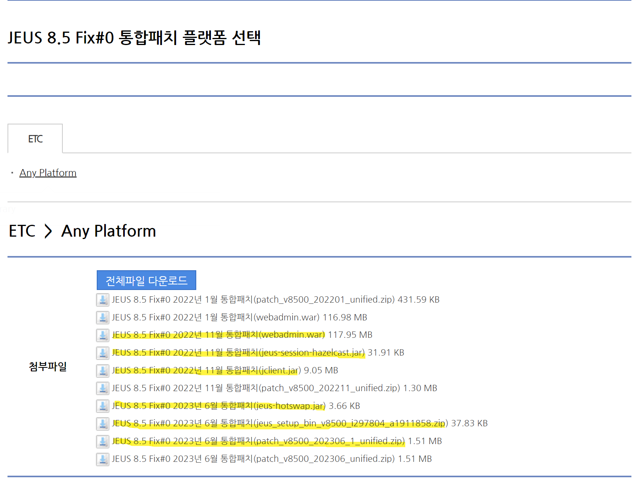Download jclient.jar 9.05 MB link
The width and height of the screenshot is (633, 482).
[x=225, y=371]
